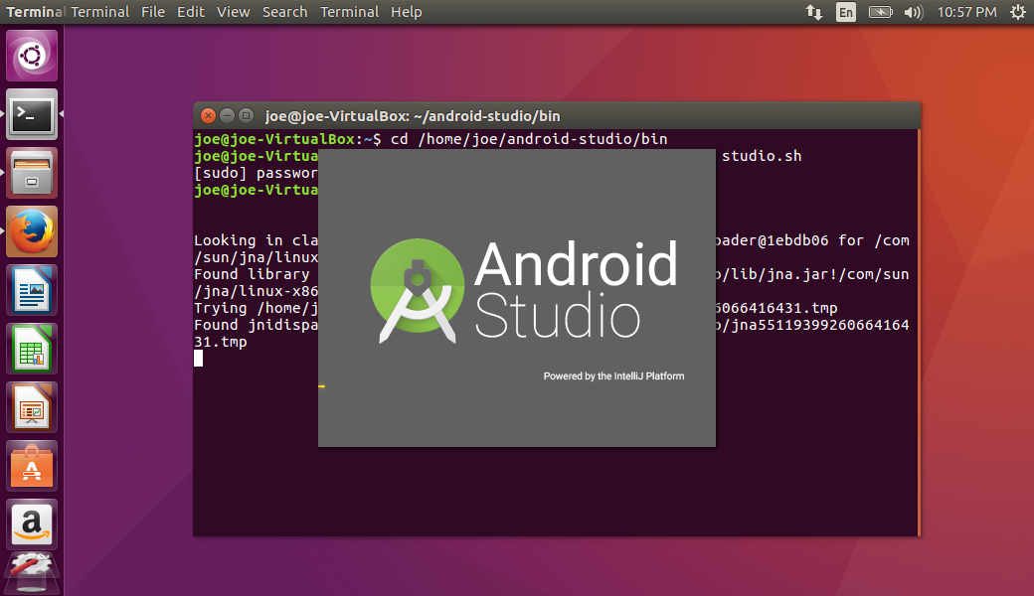This screenshot has width=1034, height=596.
Task: Open the En keyboard layout indicator
Action: [845, 12]
